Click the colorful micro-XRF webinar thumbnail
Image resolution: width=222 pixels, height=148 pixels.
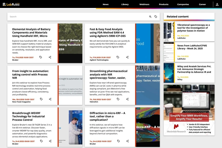point(148,127)
